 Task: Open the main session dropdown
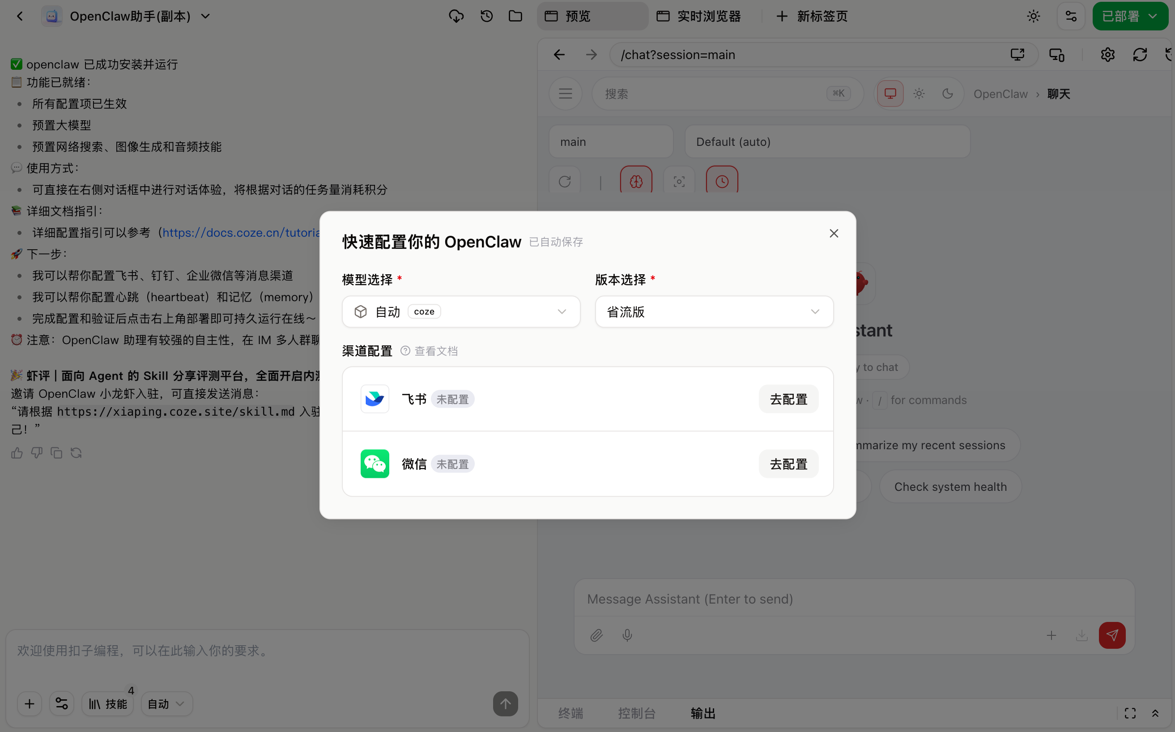[611, 142]
